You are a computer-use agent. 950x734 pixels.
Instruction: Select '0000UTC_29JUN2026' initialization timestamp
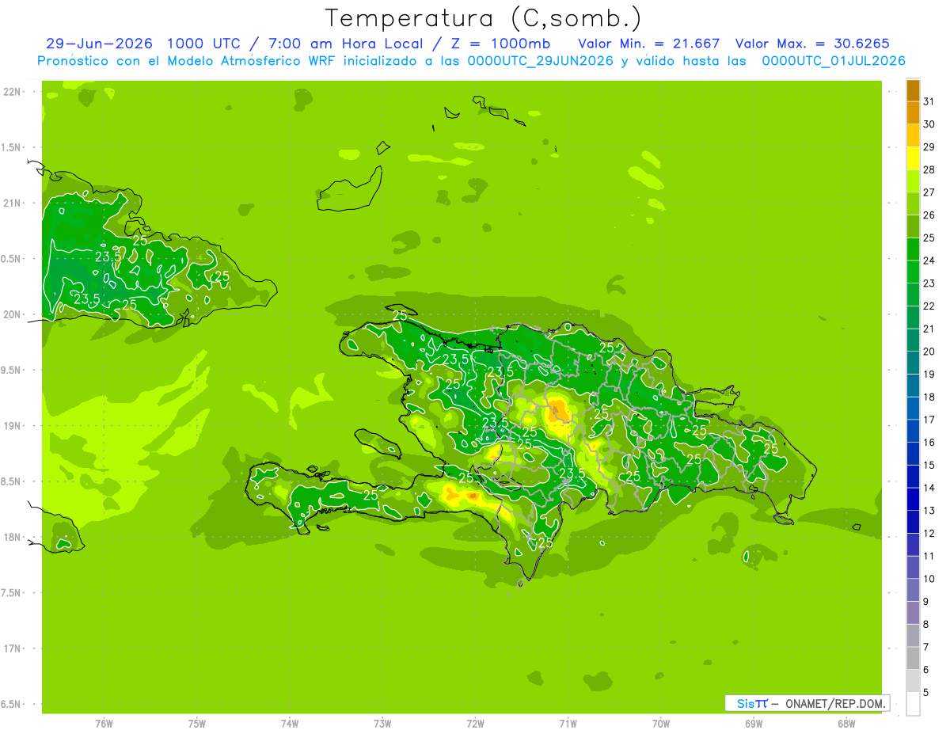[x=541, y=61]
